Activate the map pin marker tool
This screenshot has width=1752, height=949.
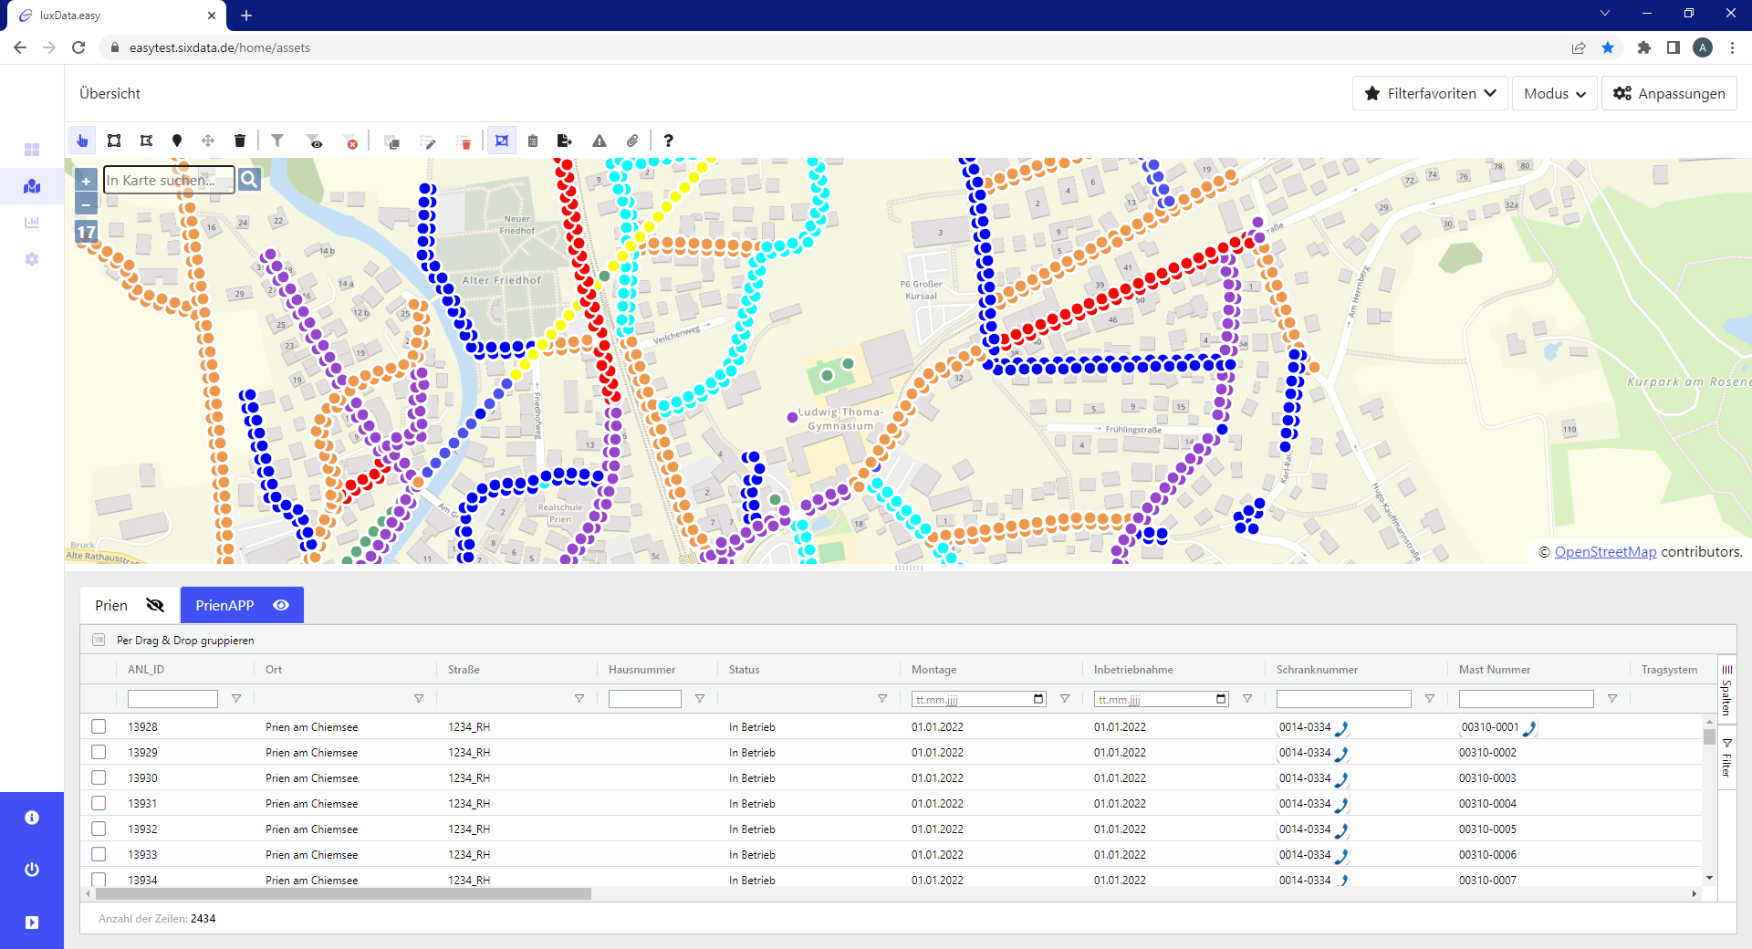click(177, 141)
